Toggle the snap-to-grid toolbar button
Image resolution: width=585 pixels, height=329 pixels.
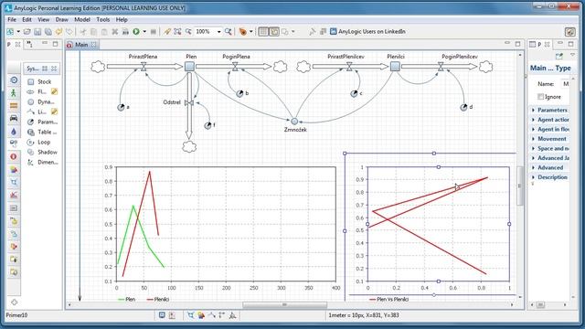coord(274,32)
